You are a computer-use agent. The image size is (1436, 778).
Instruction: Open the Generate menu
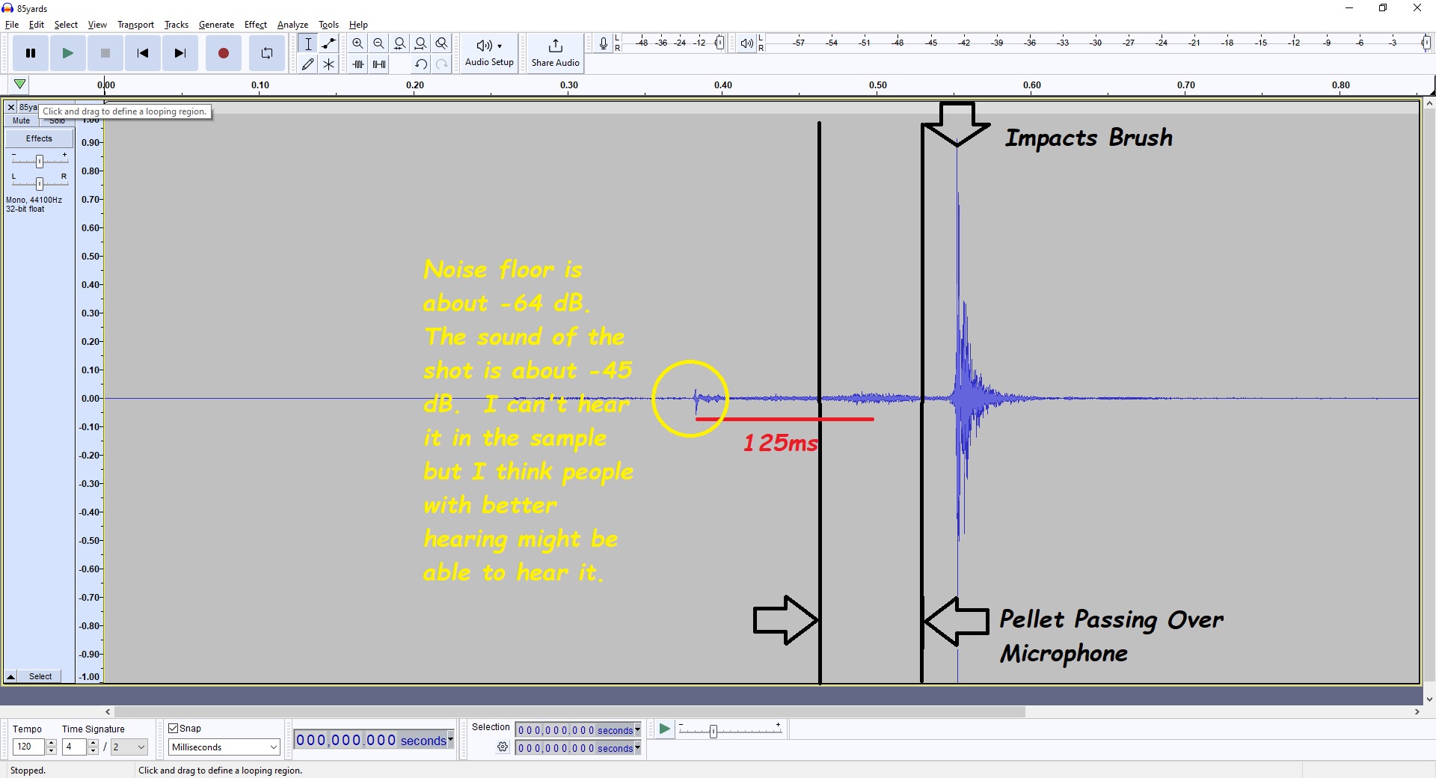pos(216,25)
